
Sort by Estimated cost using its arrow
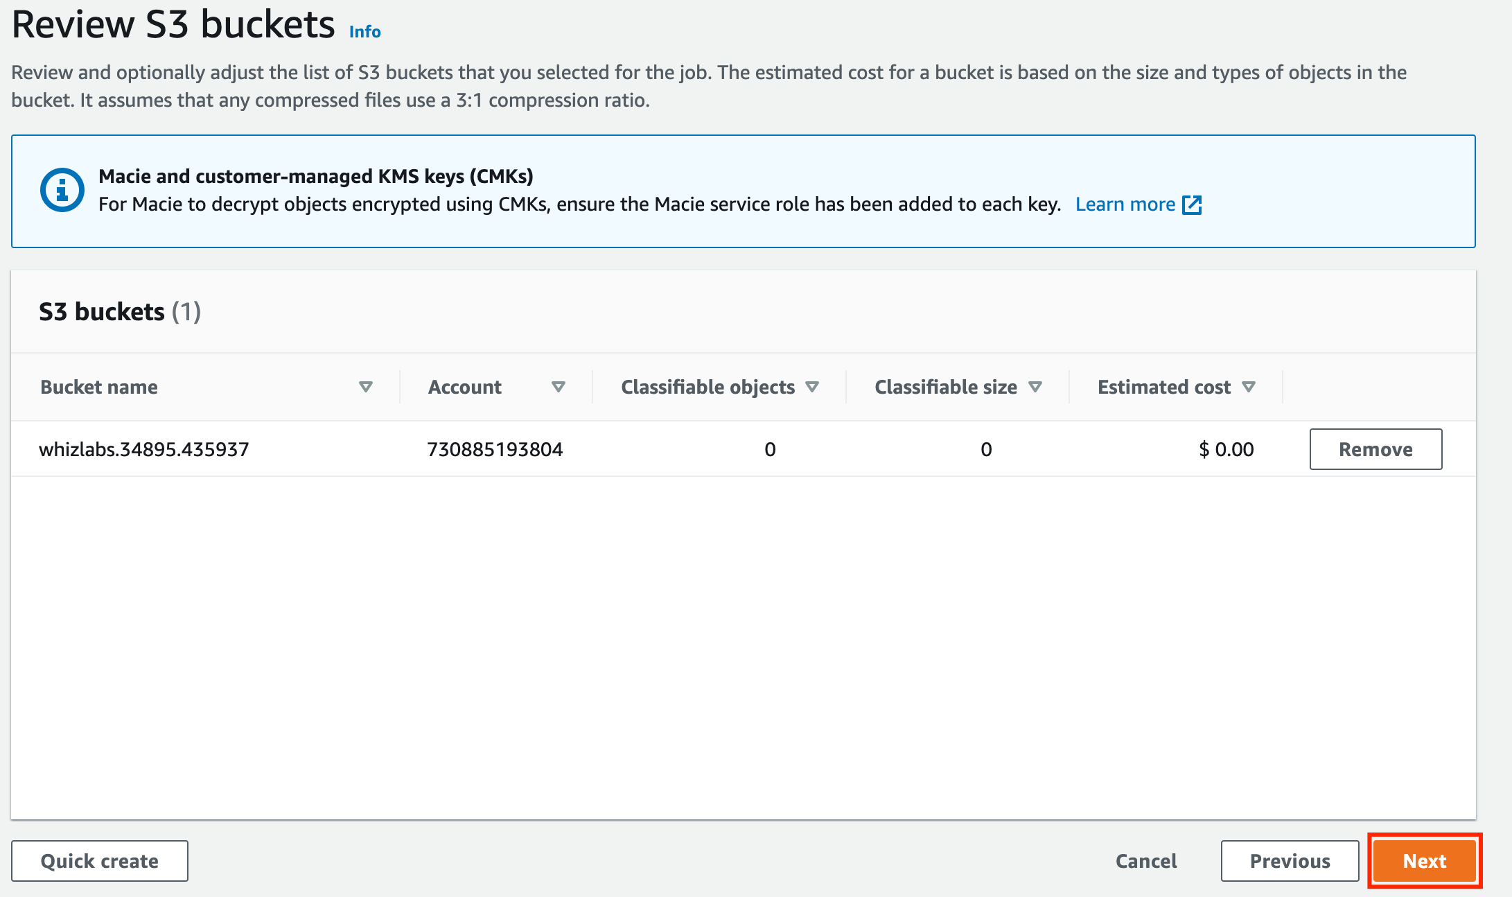1249,387
